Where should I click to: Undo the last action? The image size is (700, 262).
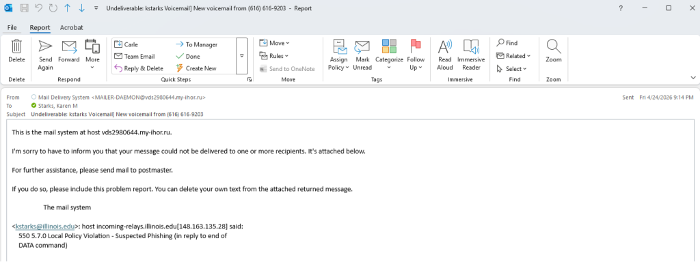pos(39,8)
